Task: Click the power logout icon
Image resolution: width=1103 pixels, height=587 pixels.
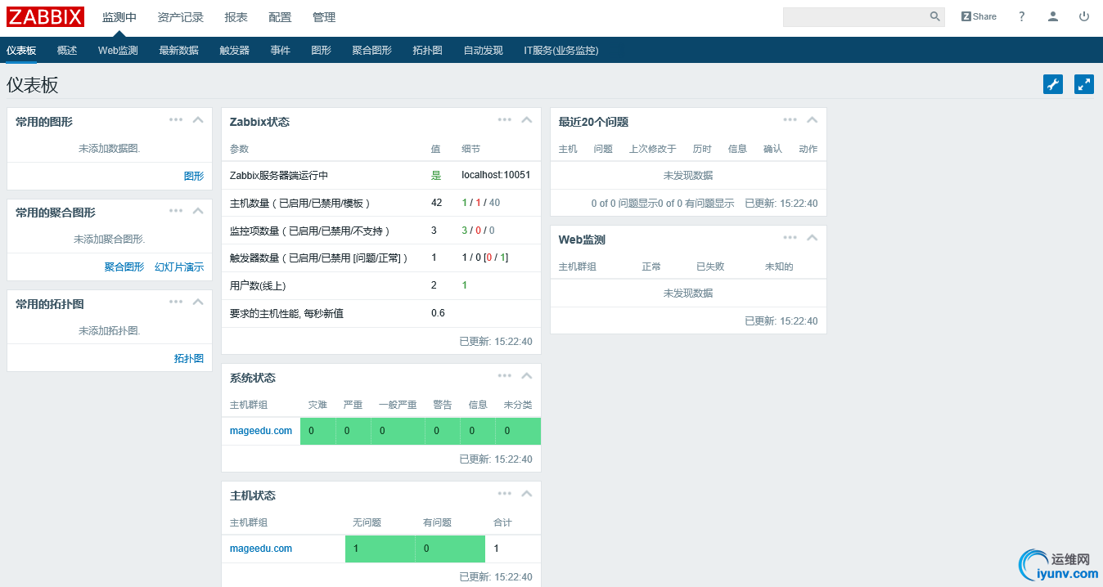Action: click(x=1084, y=16)
